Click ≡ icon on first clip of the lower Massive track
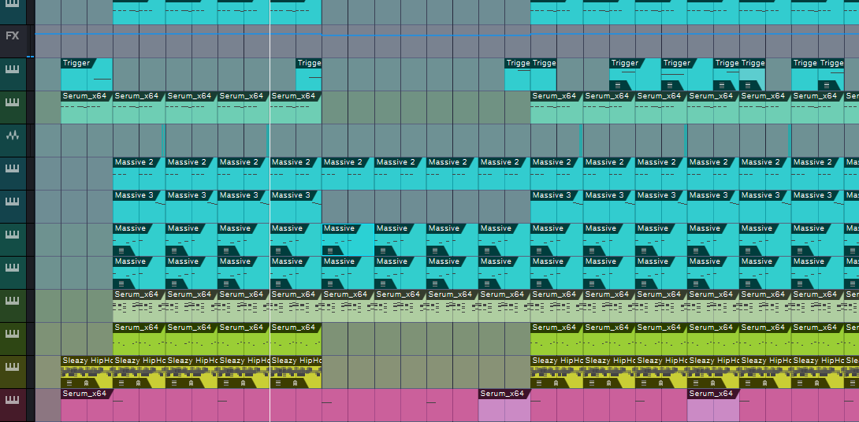This screenshot has width=859, height=422. pyautogui.click(x=120, y=283)
